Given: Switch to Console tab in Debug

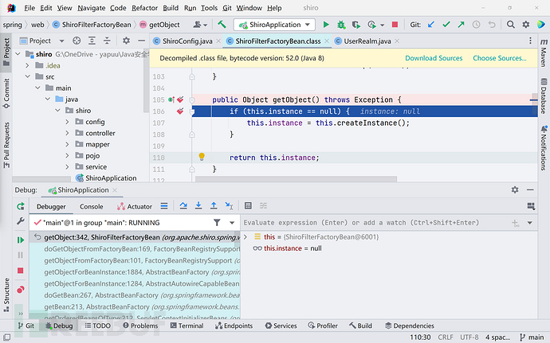Looking at the screenshot, I should pyautogui.click(x=91, y=206).
